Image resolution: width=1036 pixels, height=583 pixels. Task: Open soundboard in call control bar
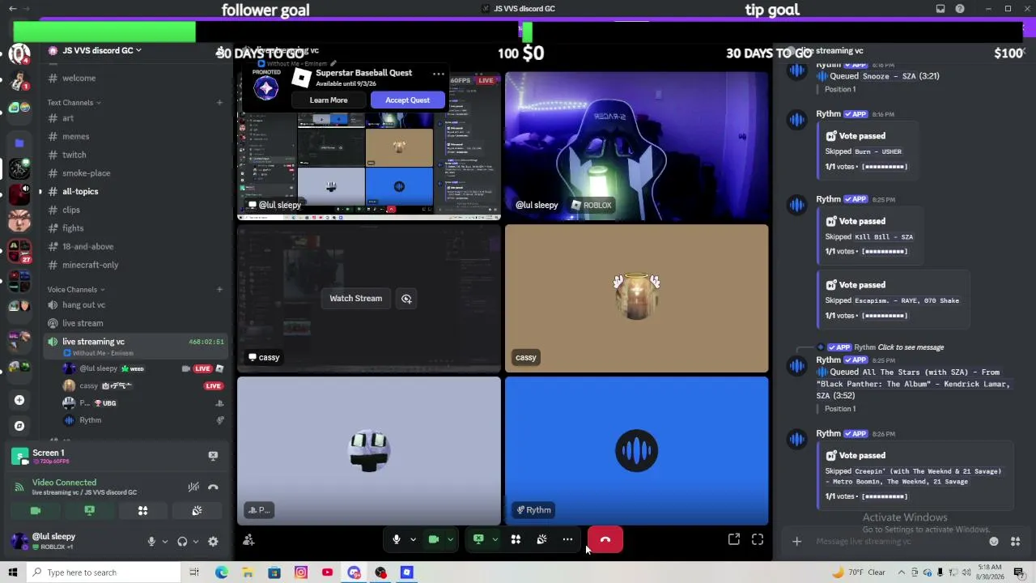[x=541, y=539]
